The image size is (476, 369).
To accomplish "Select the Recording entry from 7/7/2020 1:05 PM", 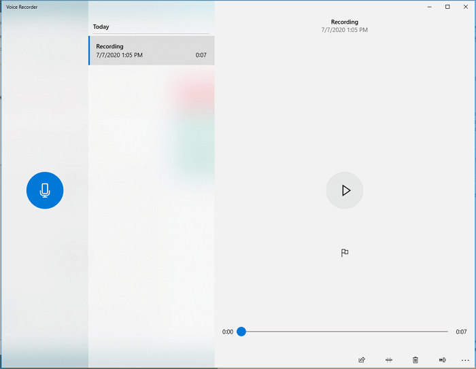I will 152,50.
